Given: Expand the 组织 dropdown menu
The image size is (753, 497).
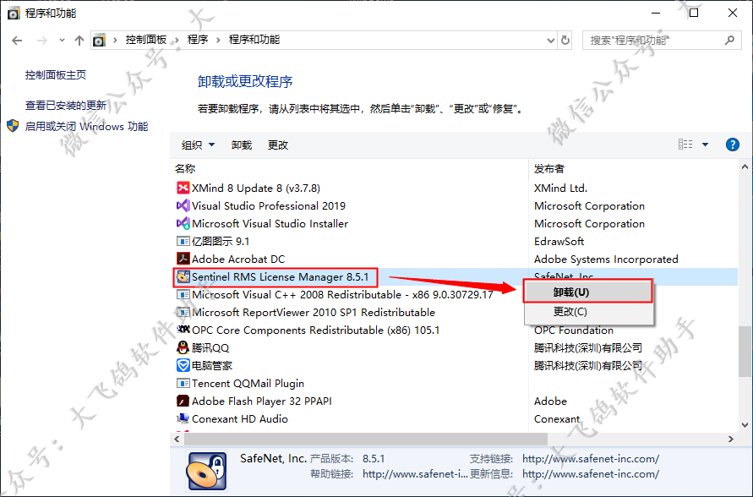Looking at the screenshot, I should [199, 145].
